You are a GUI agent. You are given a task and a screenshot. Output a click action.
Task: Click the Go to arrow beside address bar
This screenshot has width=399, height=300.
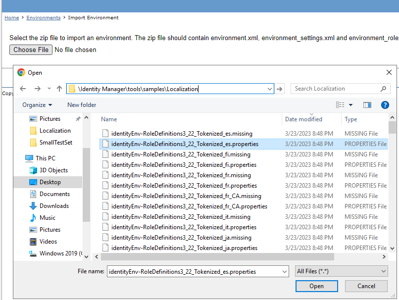279,89
